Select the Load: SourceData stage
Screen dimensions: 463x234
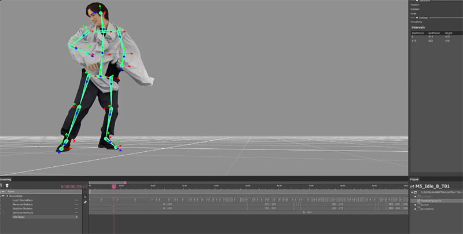[x=23, y=200]
